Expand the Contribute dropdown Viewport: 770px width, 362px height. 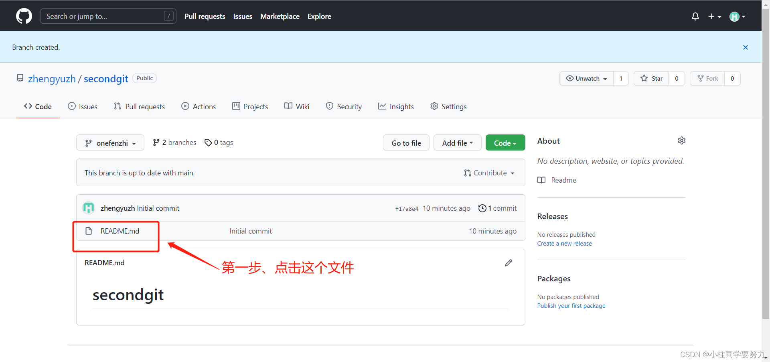489,173
